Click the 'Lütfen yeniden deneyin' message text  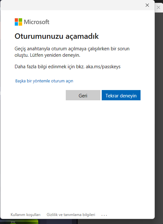coord(55,55)
